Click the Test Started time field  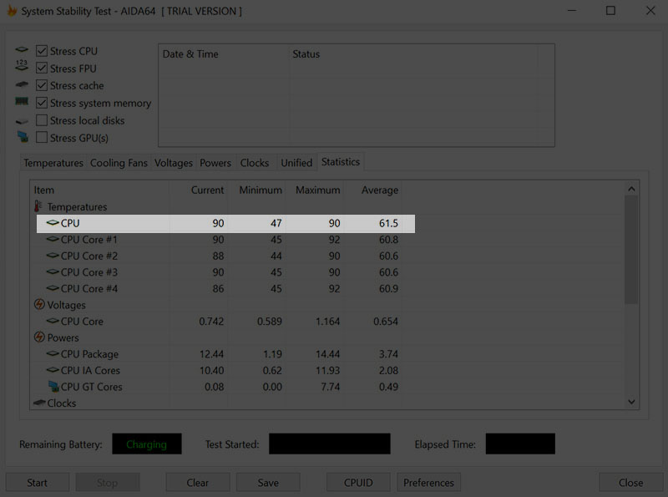pos(329,444)
